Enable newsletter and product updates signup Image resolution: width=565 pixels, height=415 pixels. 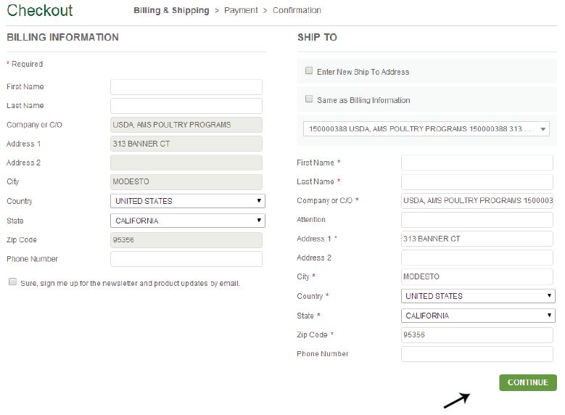tap(12, 282)
